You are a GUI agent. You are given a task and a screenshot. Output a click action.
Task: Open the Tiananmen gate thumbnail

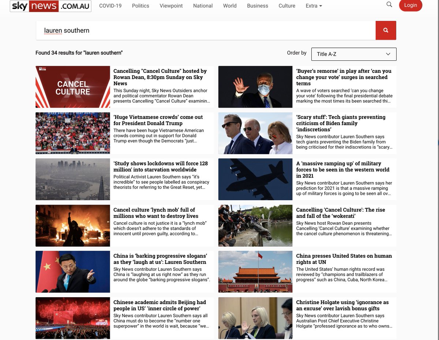(x=255, y=272)
